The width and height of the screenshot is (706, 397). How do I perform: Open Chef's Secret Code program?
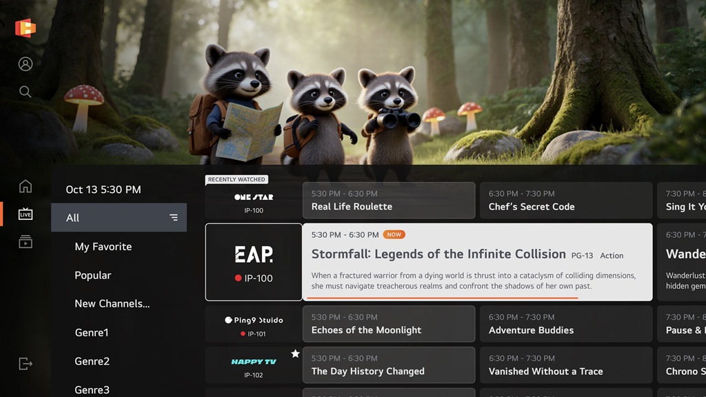pos(566,201)
